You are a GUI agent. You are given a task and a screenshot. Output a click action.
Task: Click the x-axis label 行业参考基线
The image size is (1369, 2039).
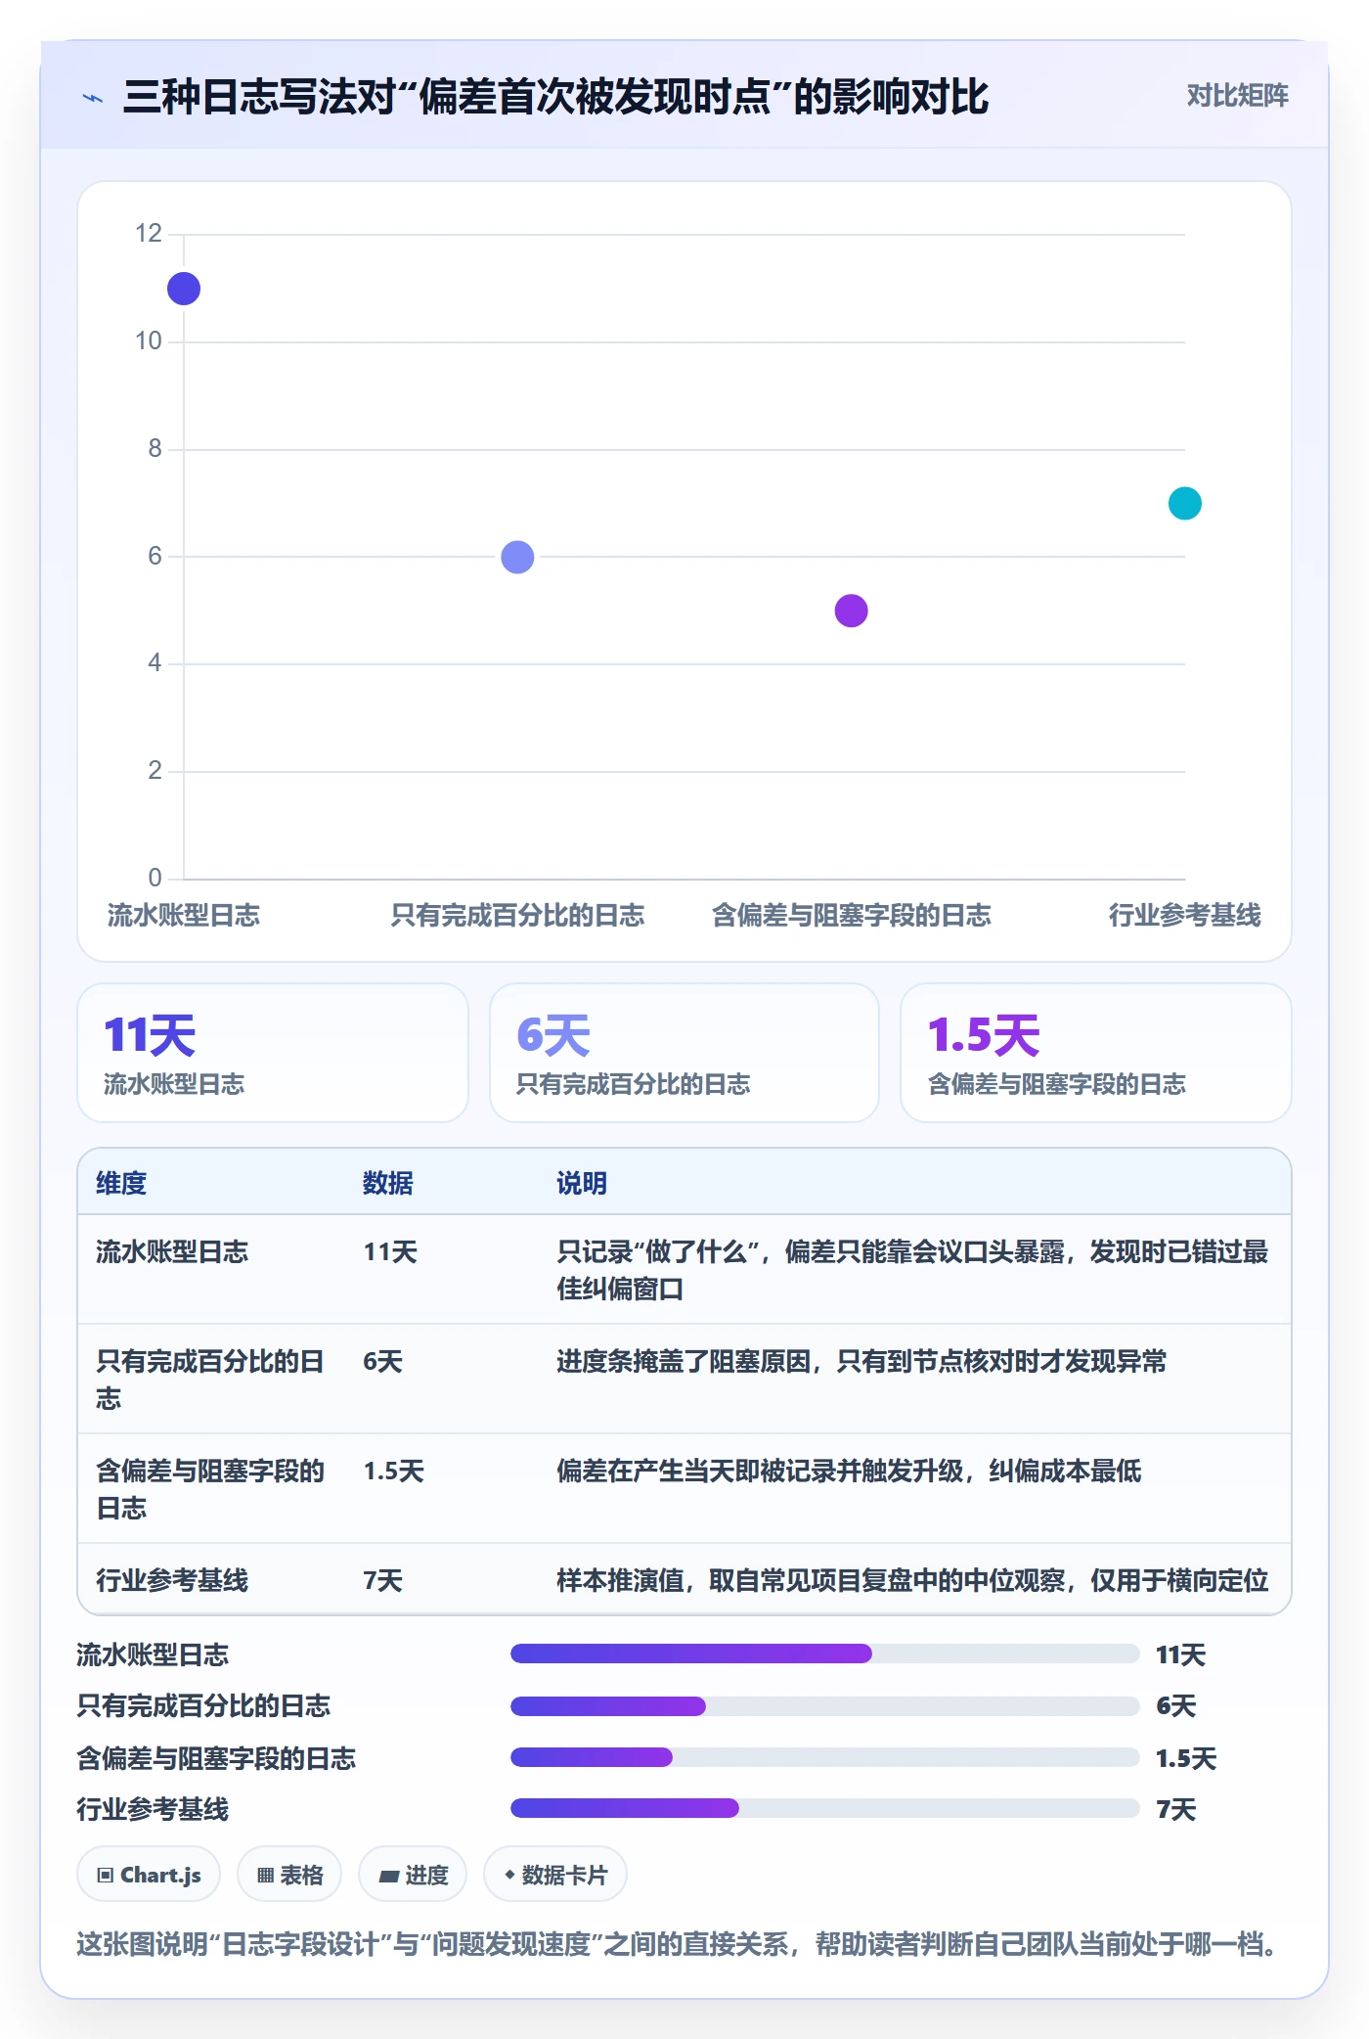pyautogui.click(x=1184, y=916)
